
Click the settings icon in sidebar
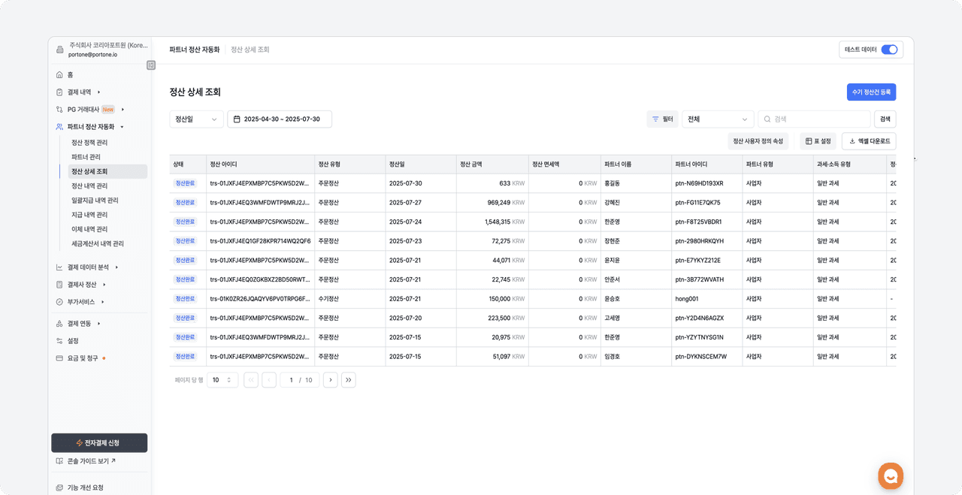59,341
